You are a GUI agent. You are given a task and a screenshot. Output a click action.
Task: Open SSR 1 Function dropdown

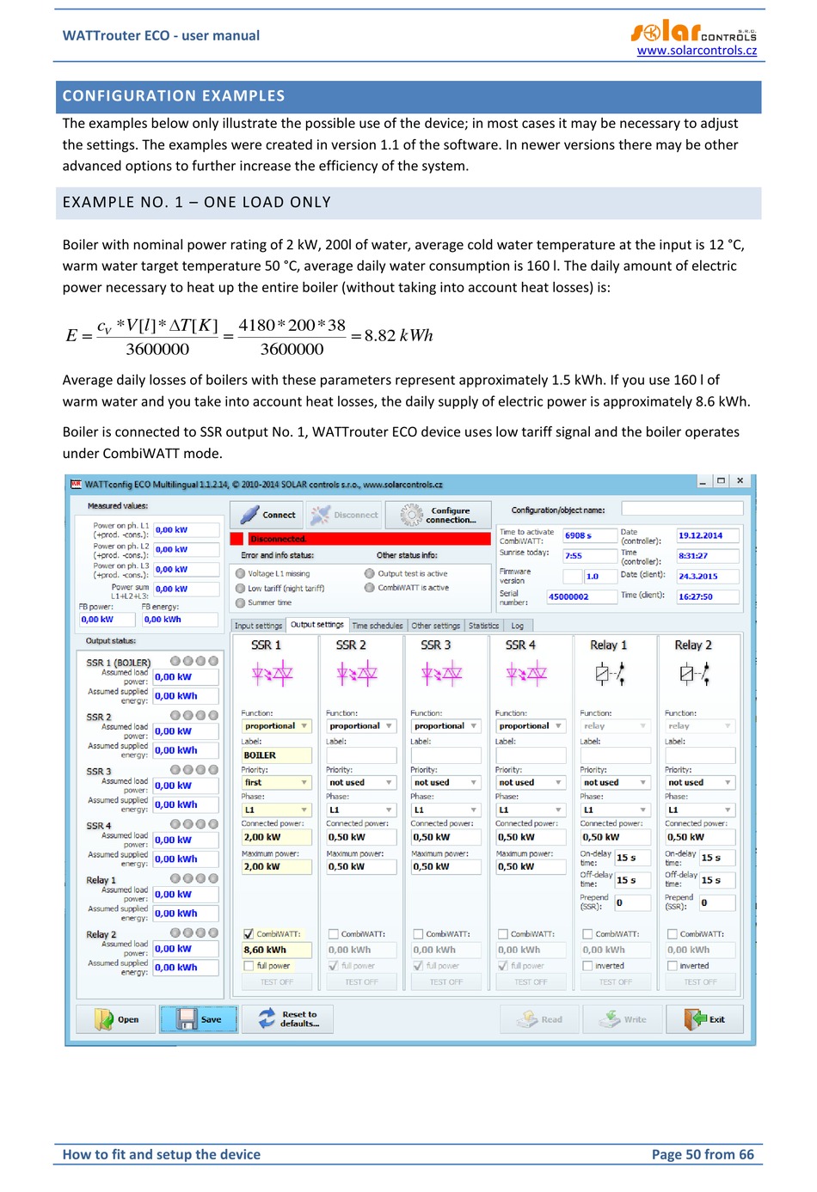[276, 726]
